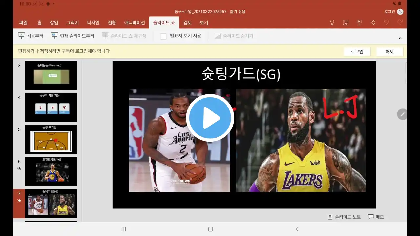Viewport: 420px width, 236px height.
Task: Select slide 7 슈팅가드(SG) thumbnail
Action: click(x=51, y=203)
